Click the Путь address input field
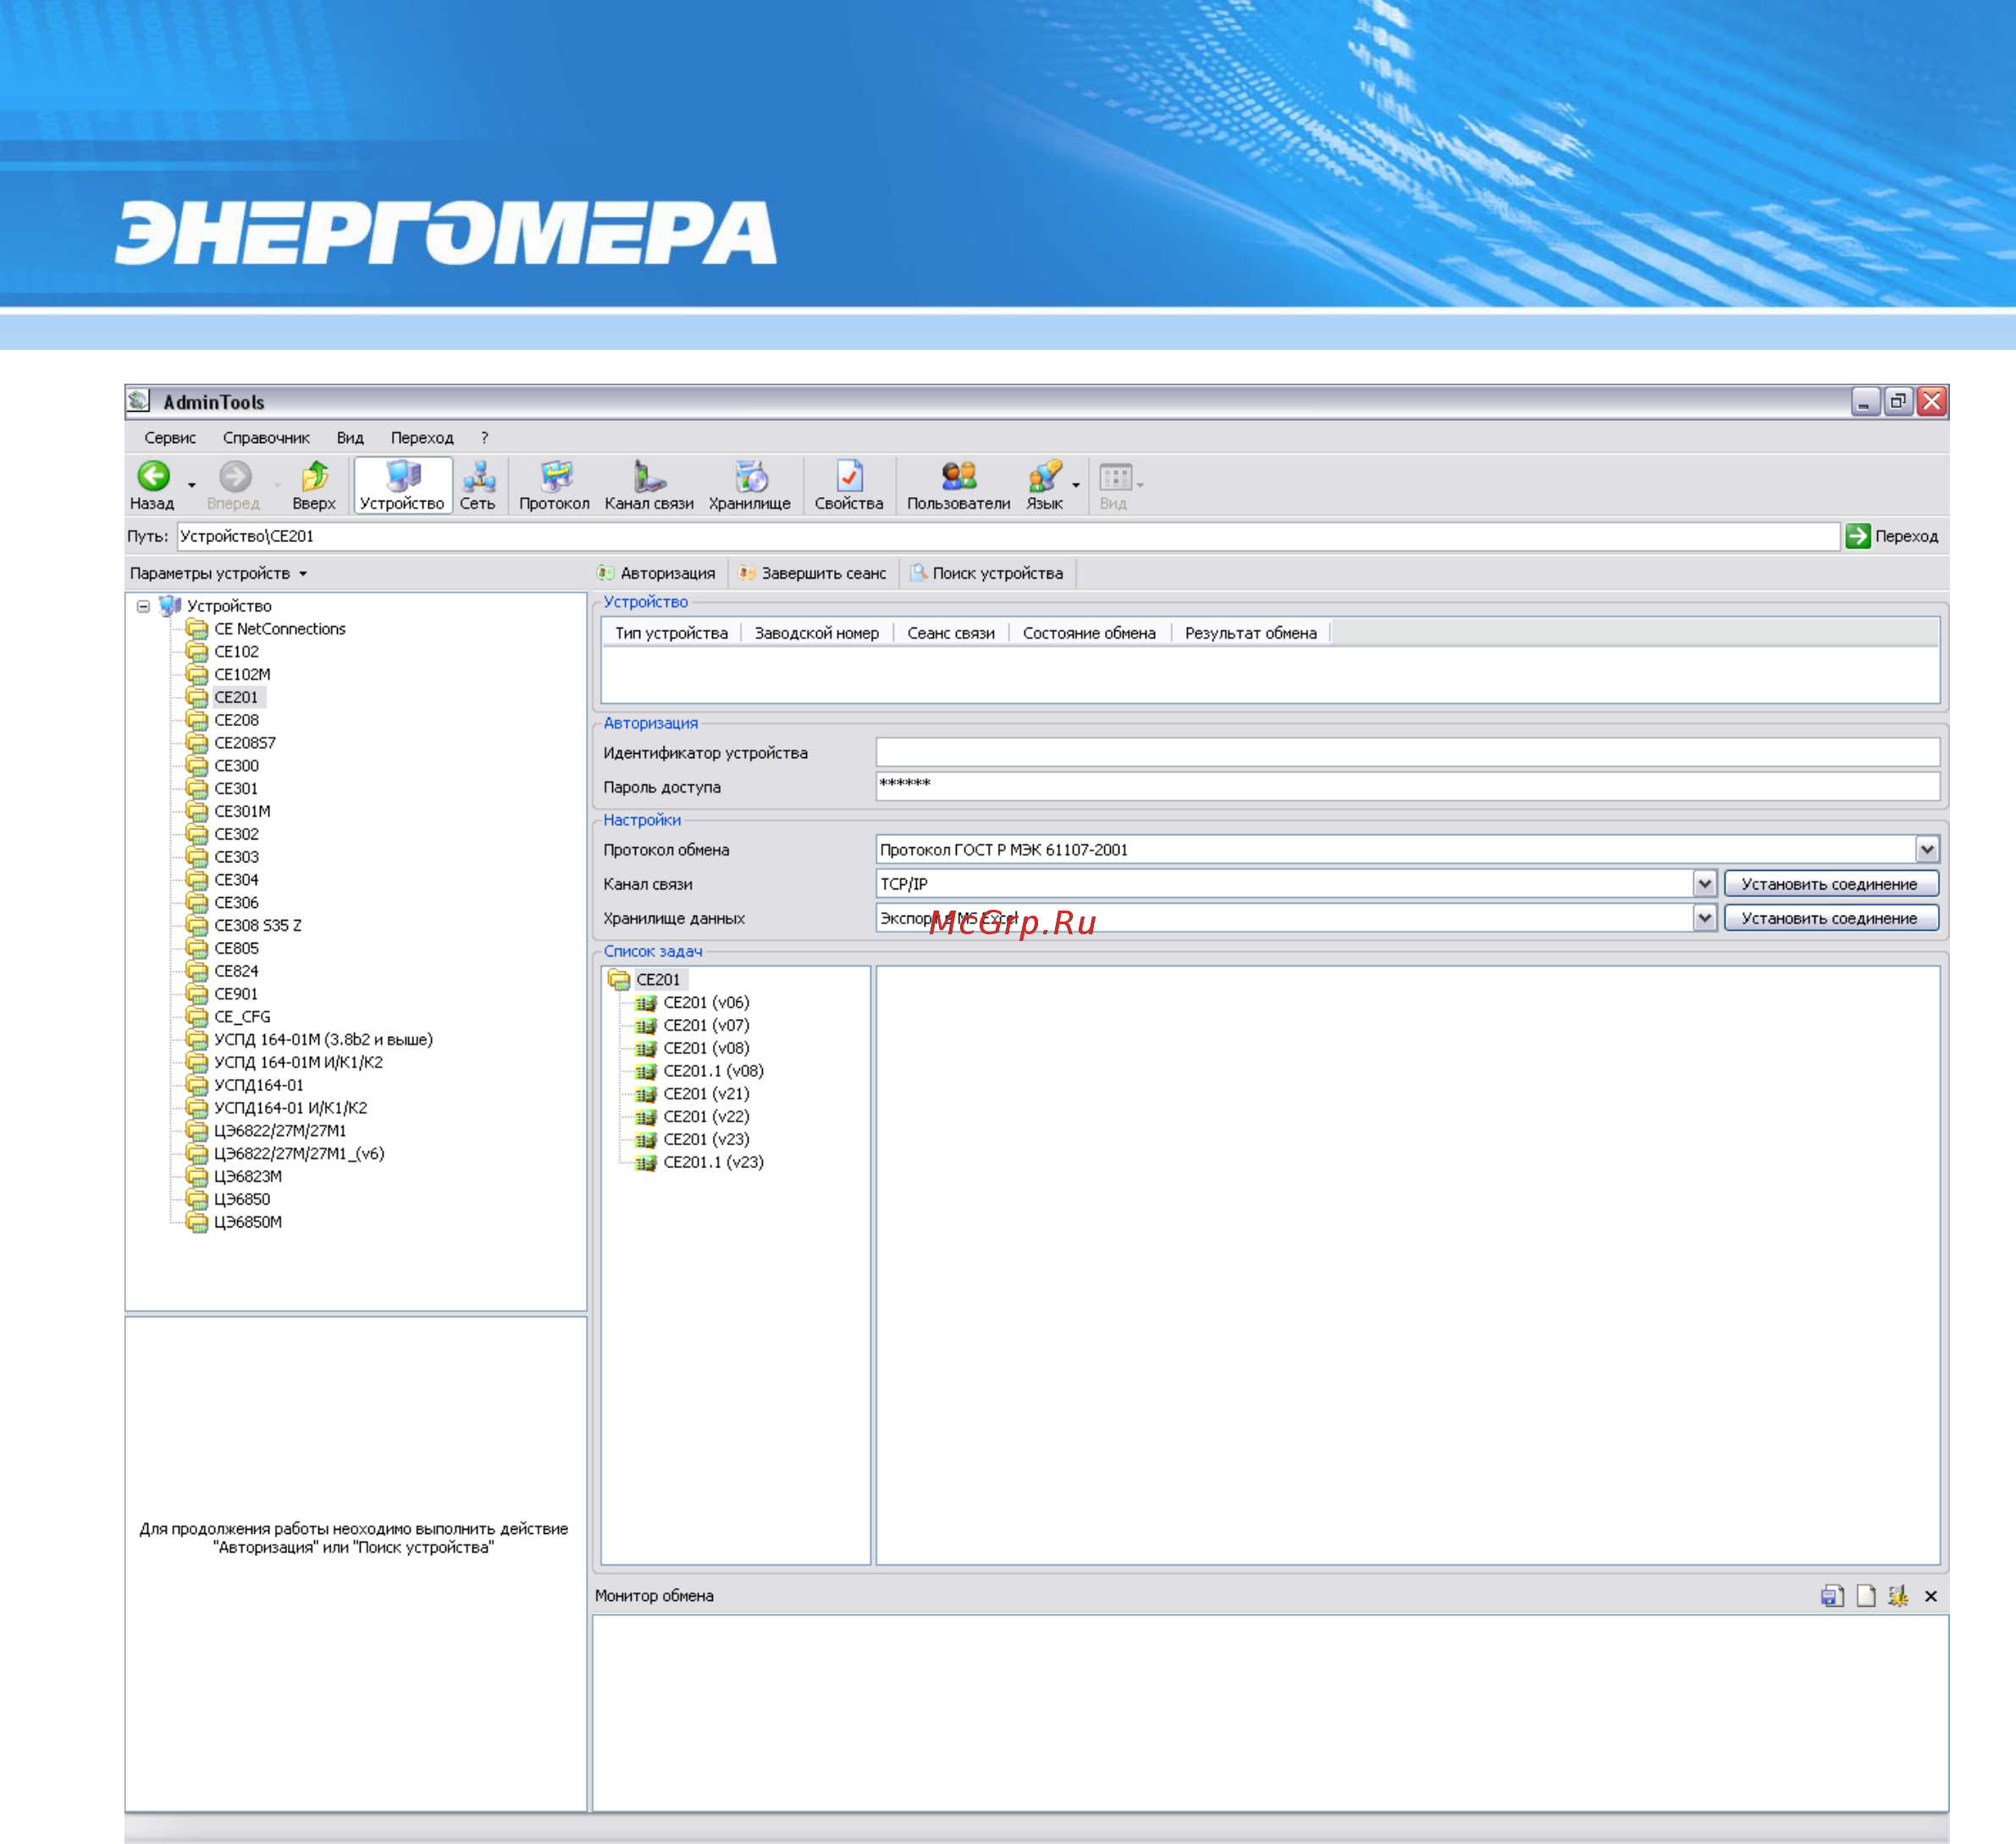The width and height of the screenshot is (2016, 1844). coord(1008,536)
